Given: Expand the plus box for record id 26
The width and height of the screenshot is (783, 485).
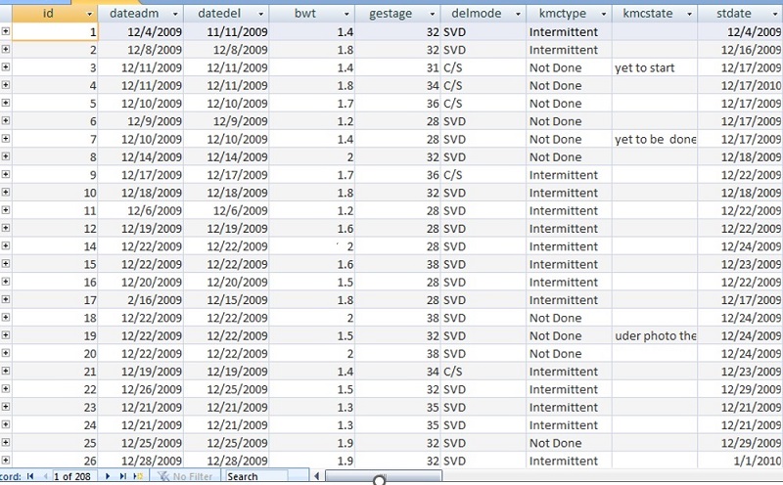Looking at the screenshot, I should (6, 460).
